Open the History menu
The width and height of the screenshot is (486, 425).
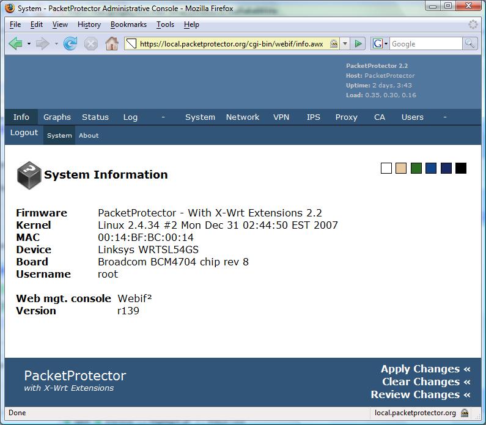point(89,24)
